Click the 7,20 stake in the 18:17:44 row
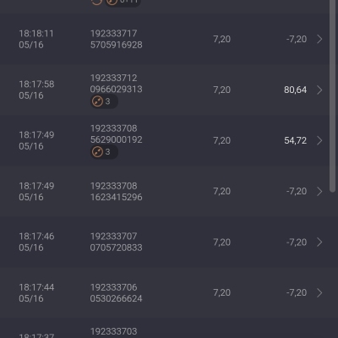Screen dimensions: 338x338 222,292
